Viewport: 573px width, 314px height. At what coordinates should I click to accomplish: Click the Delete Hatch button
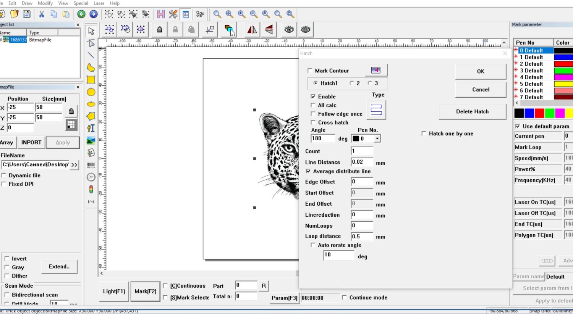(x=472, y=111)
